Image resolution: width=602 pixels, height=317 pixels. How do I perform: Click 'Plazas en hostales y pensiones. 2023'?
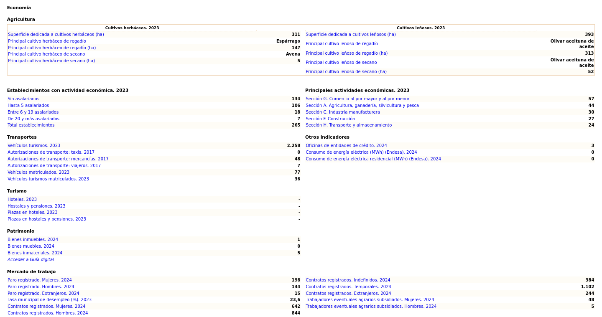[47, 219]
